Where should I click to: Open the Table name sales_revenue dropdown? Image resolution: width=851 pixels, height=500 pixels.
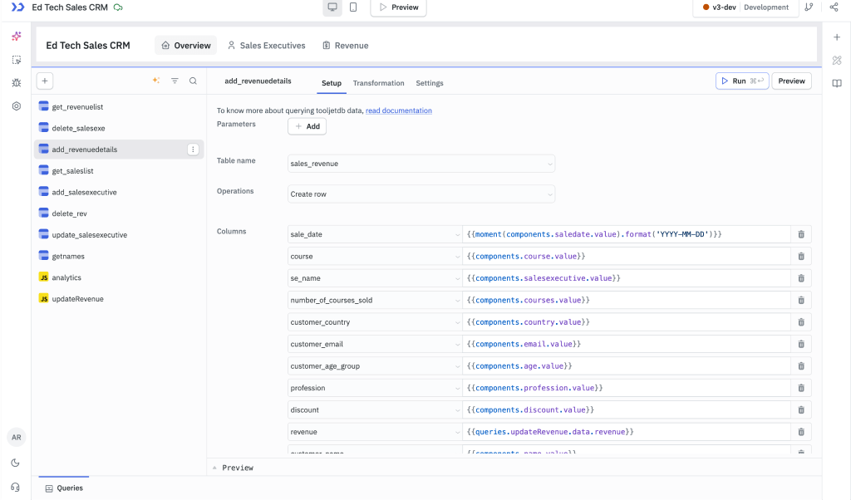click(x=421, y=164)
